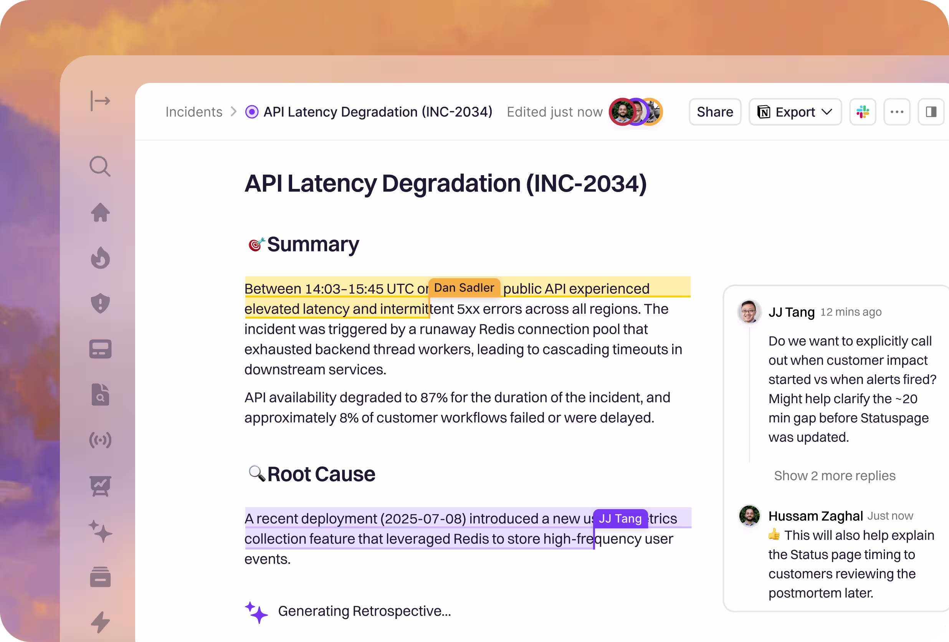Open the broadcast signal icon in sidebar

[100, 440]
